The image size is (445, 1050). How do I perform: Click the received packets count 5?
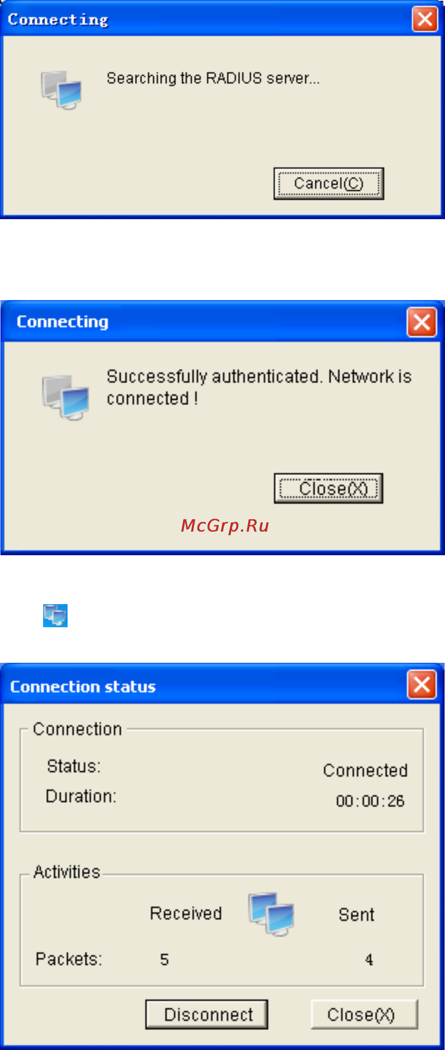coord(164,960)
